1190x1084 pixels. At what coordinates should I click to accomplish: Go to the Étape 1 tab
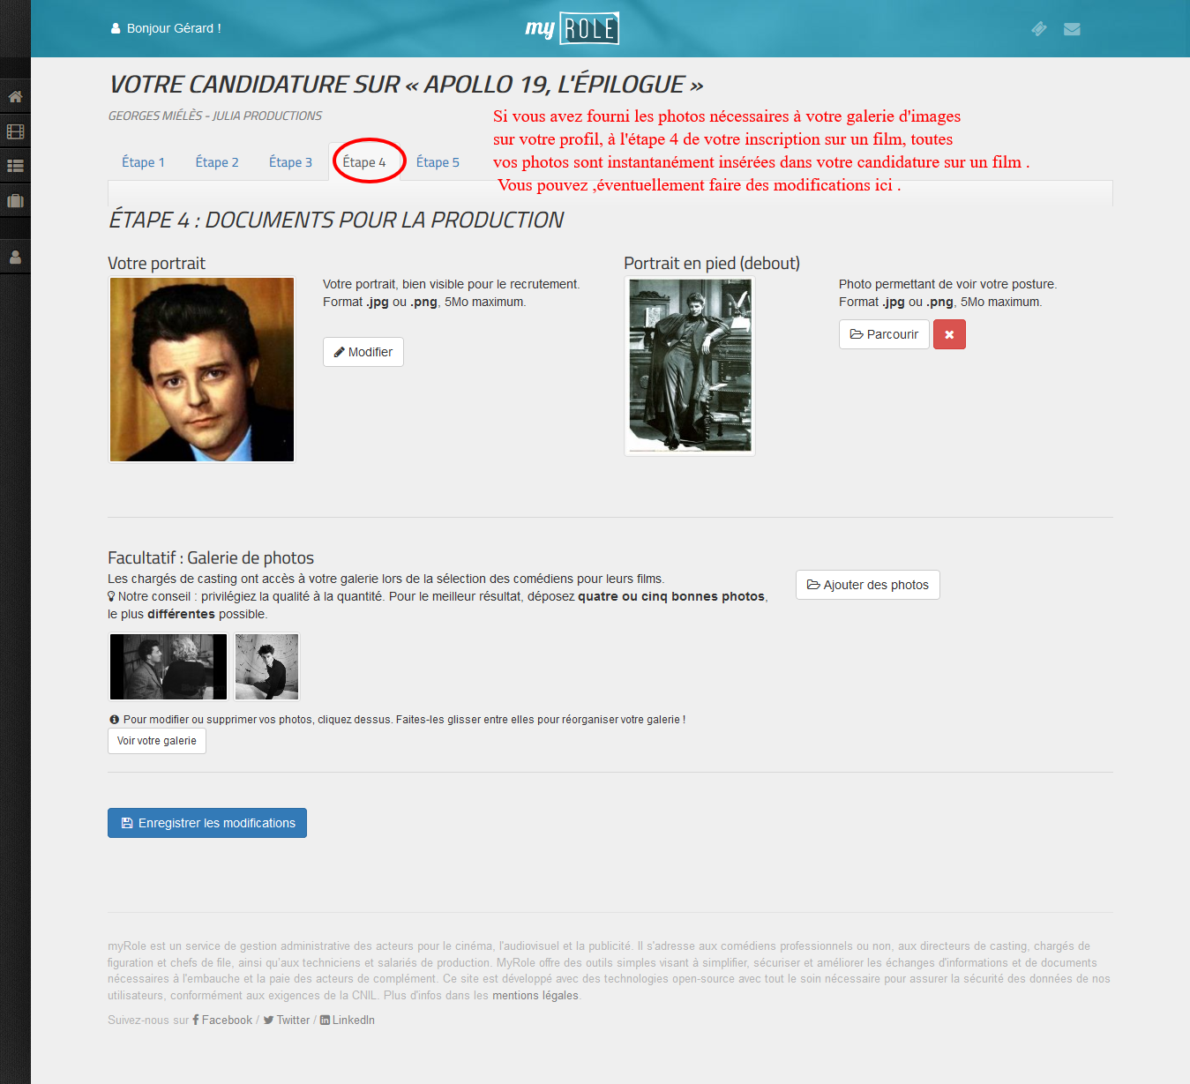[143, 162]
